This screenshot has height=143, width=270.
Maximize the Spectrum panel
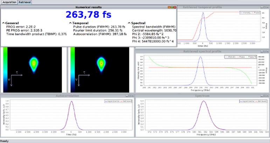(265, 95)
